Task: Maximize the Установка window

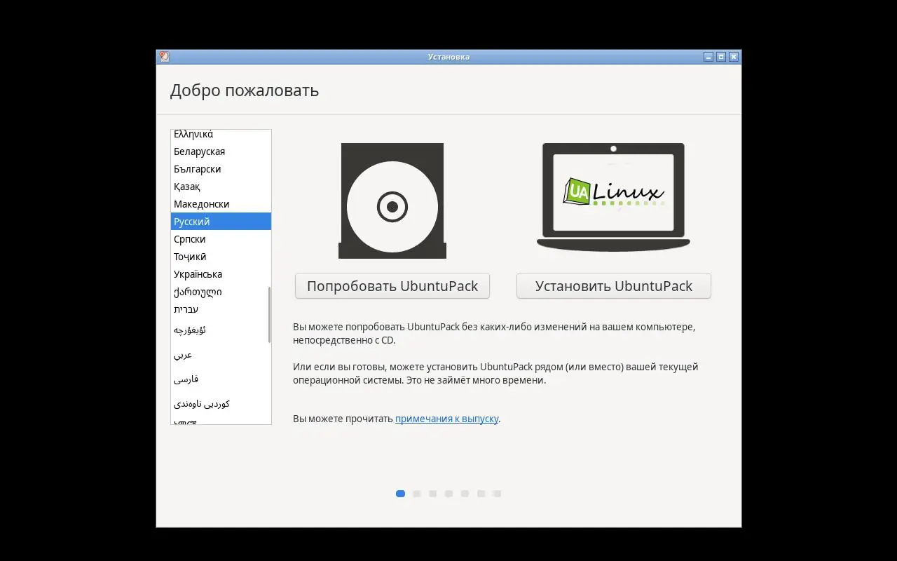Action: tap(721, 57)
